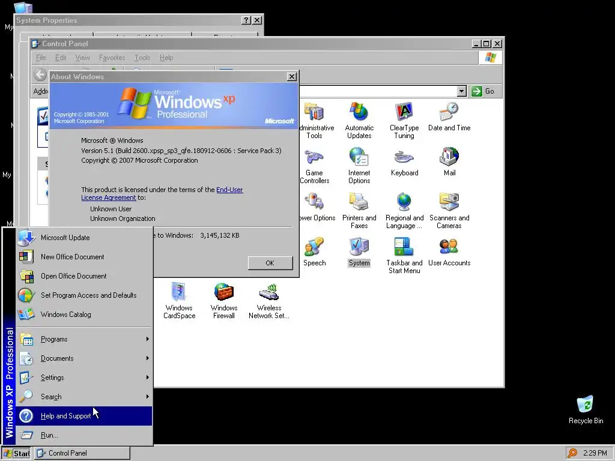Click Help and Support in Start menu
Viewport: 615px width, 461px height.
click(x=84, y=416)
